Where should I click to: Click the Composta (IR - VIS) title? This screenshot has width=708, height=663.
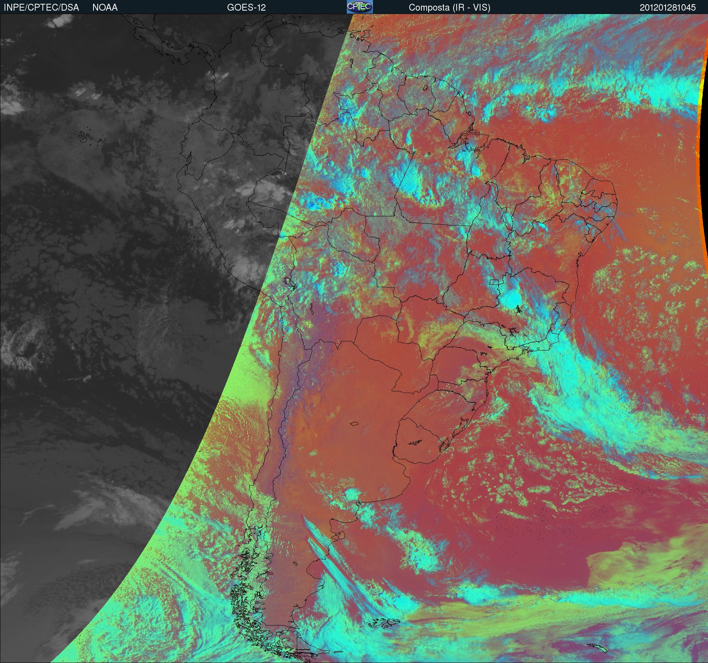pyautogui.click(x=449, y=8)
